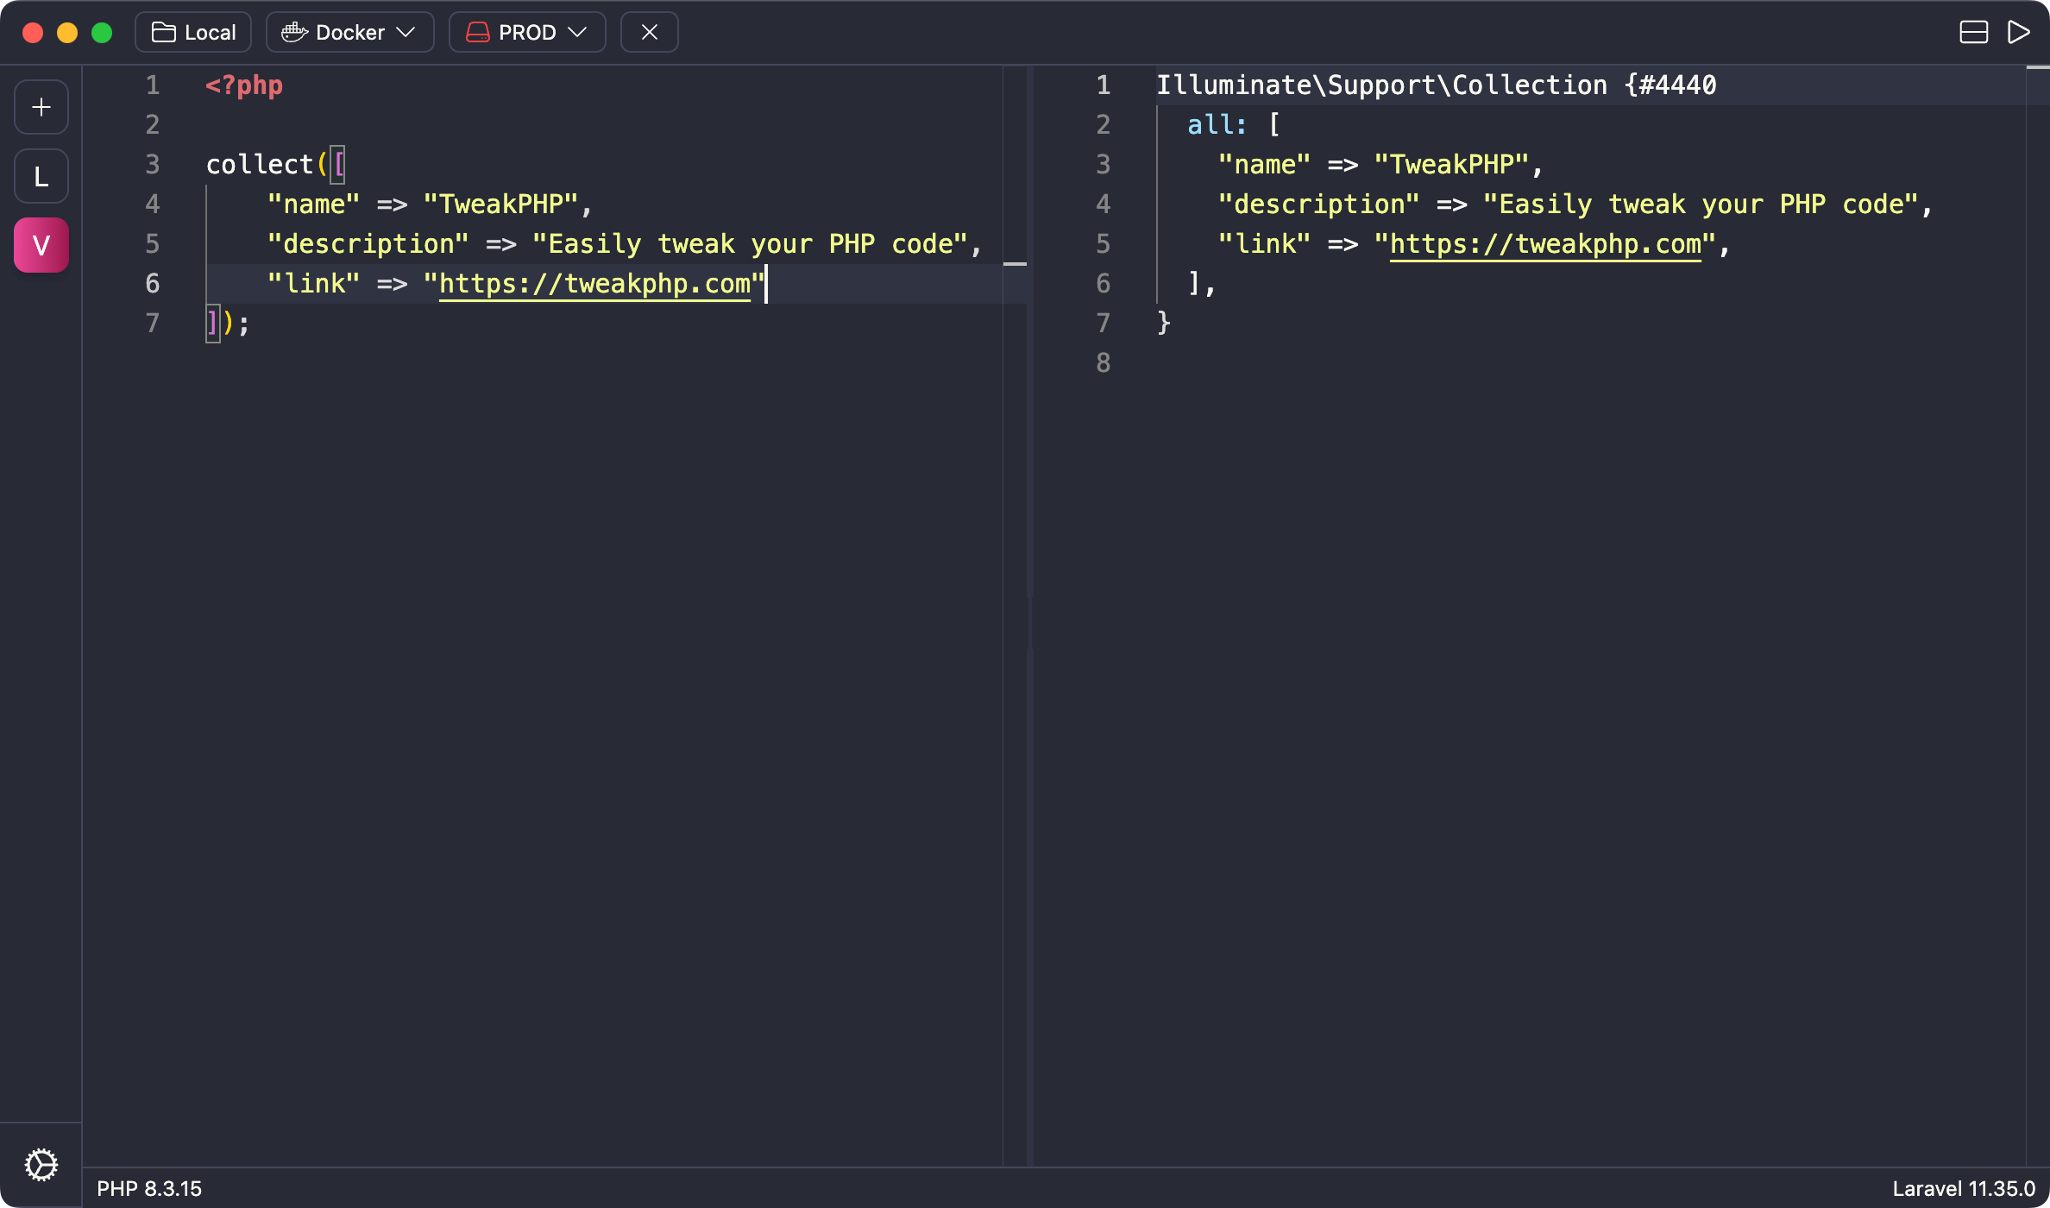Click "name" => "TweakPHP" line in editor

pos(429,204)
